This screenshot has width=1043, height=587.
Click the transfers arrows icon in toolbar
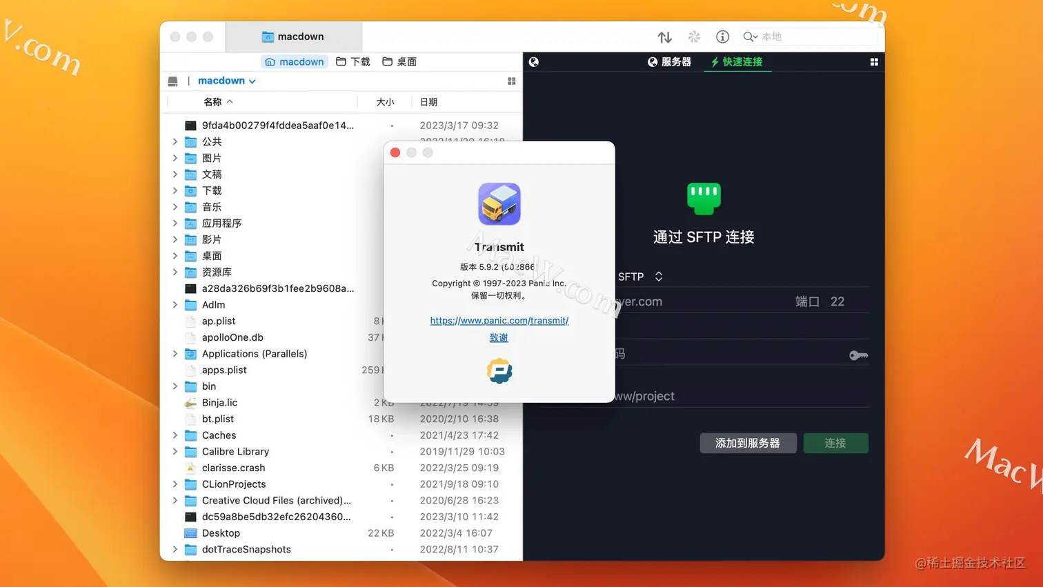tap(664, 37)
